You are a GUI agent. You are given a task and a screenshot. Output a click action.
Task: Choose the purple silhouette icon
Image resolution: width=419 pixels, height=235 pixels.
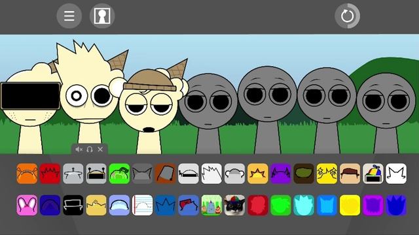(x=373, y=205)
